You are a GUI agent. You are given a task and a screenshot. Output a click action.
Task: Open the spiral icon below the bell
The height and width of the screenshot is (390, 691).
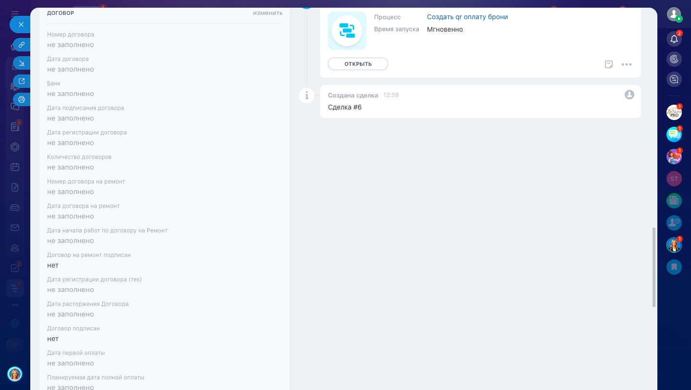674,59
